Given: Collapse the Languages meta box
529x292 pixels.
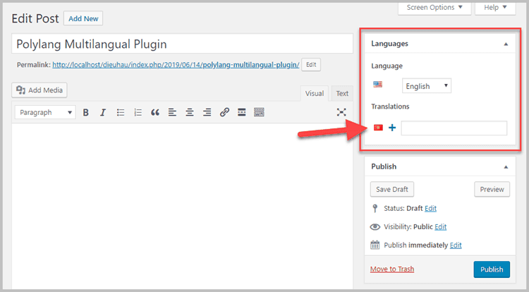Looking at the screenshot, I should (x=506, y=44).
